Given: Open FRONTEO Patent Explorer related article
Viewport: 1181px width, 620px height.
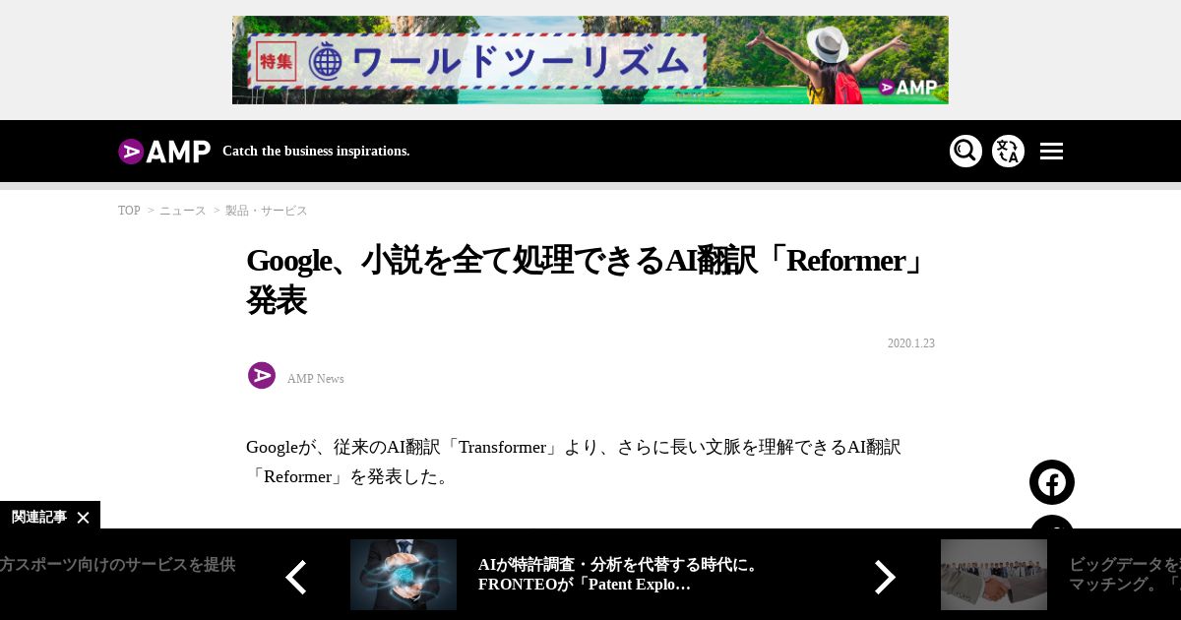Looking at the screenshot, I should click(x=619, y=575).
